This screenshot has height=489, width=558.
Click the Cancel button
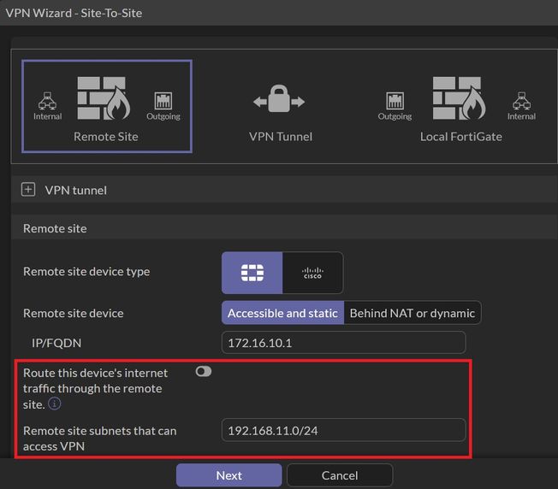339,475
